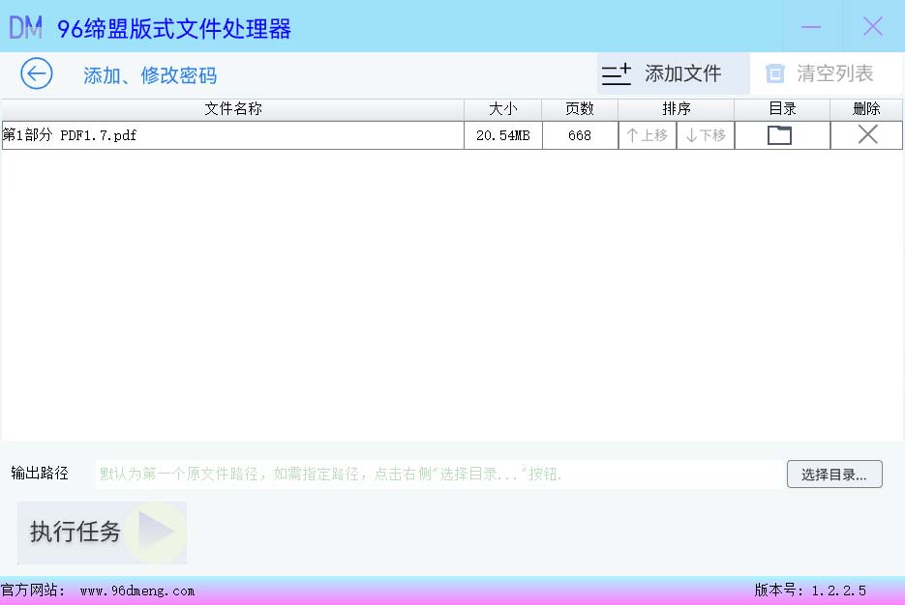
Task: Click the 排序 column header
Action: click(677, 109)
